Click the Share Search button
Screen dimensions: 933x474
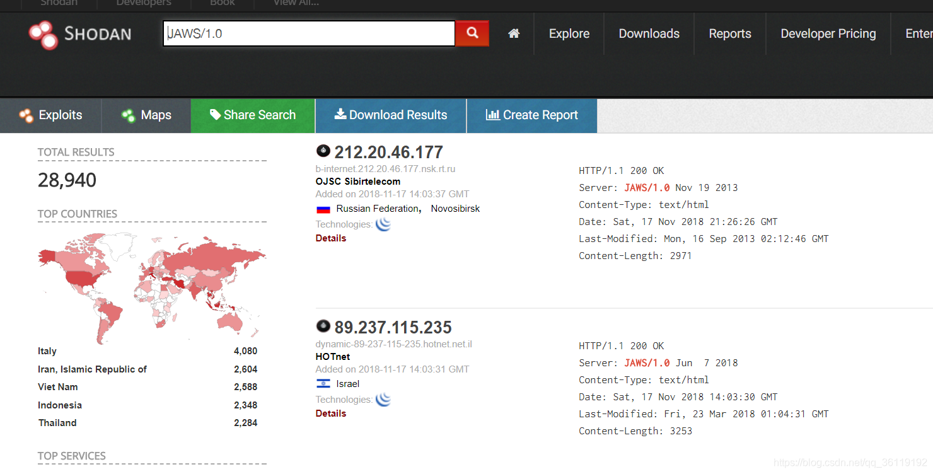[x=253, y=115]
